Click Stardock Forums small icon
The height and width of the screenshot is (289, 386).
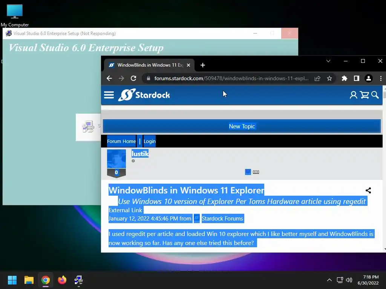(x=197, y=218)
